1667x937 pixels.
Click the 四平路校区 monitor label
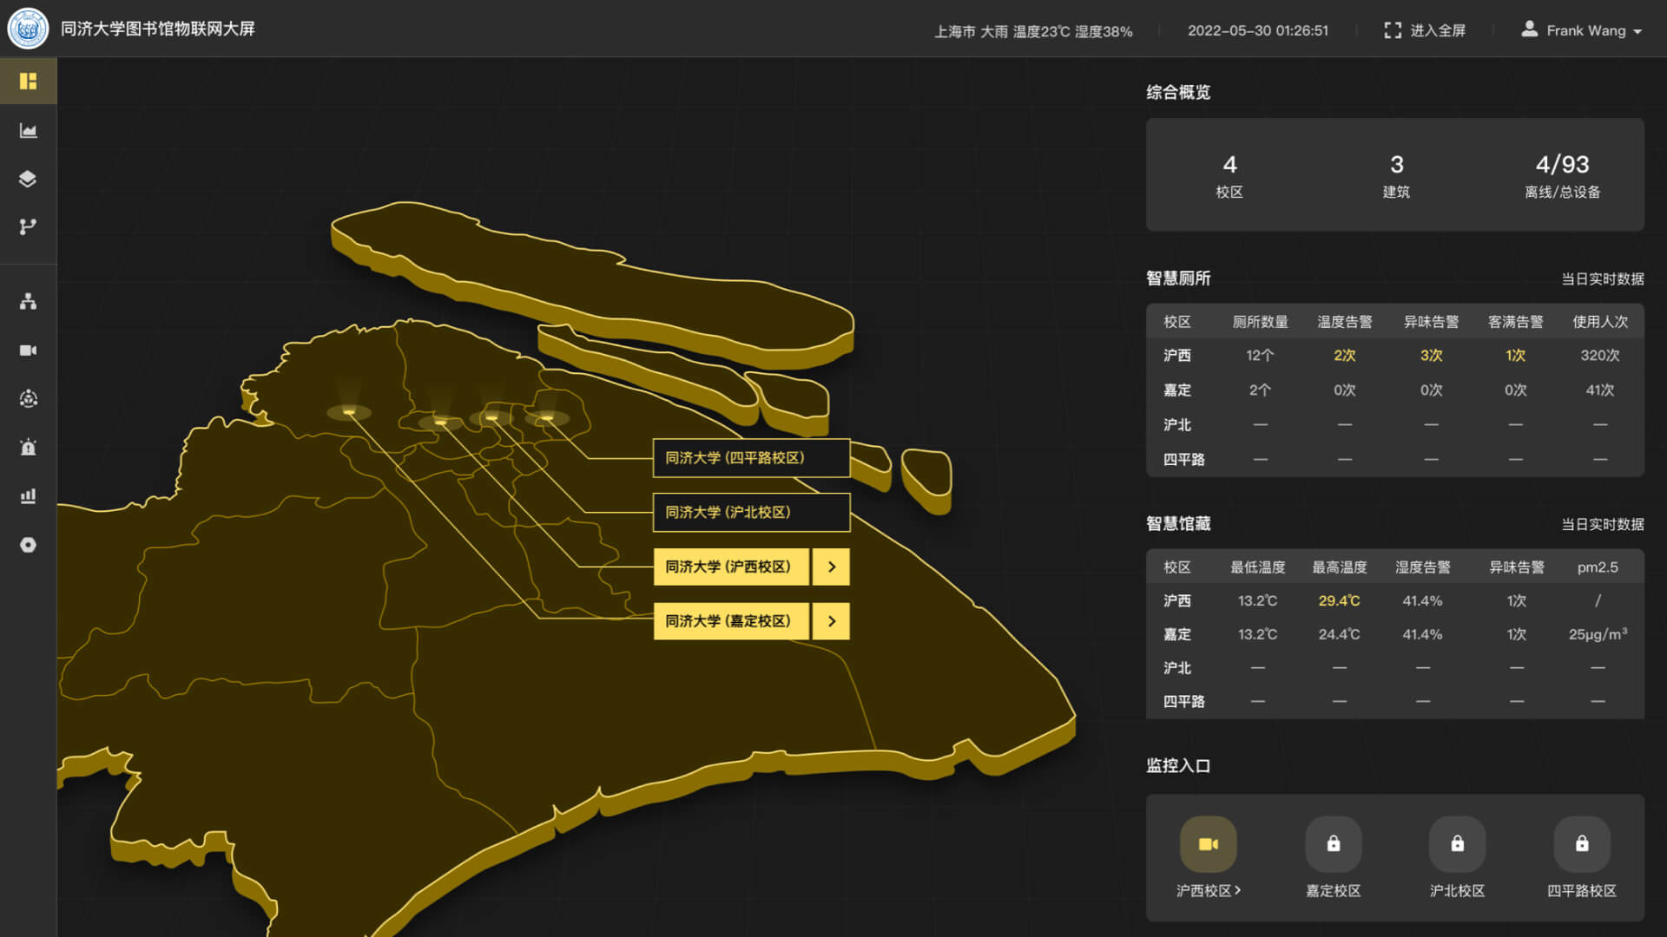coord(1582,891)
